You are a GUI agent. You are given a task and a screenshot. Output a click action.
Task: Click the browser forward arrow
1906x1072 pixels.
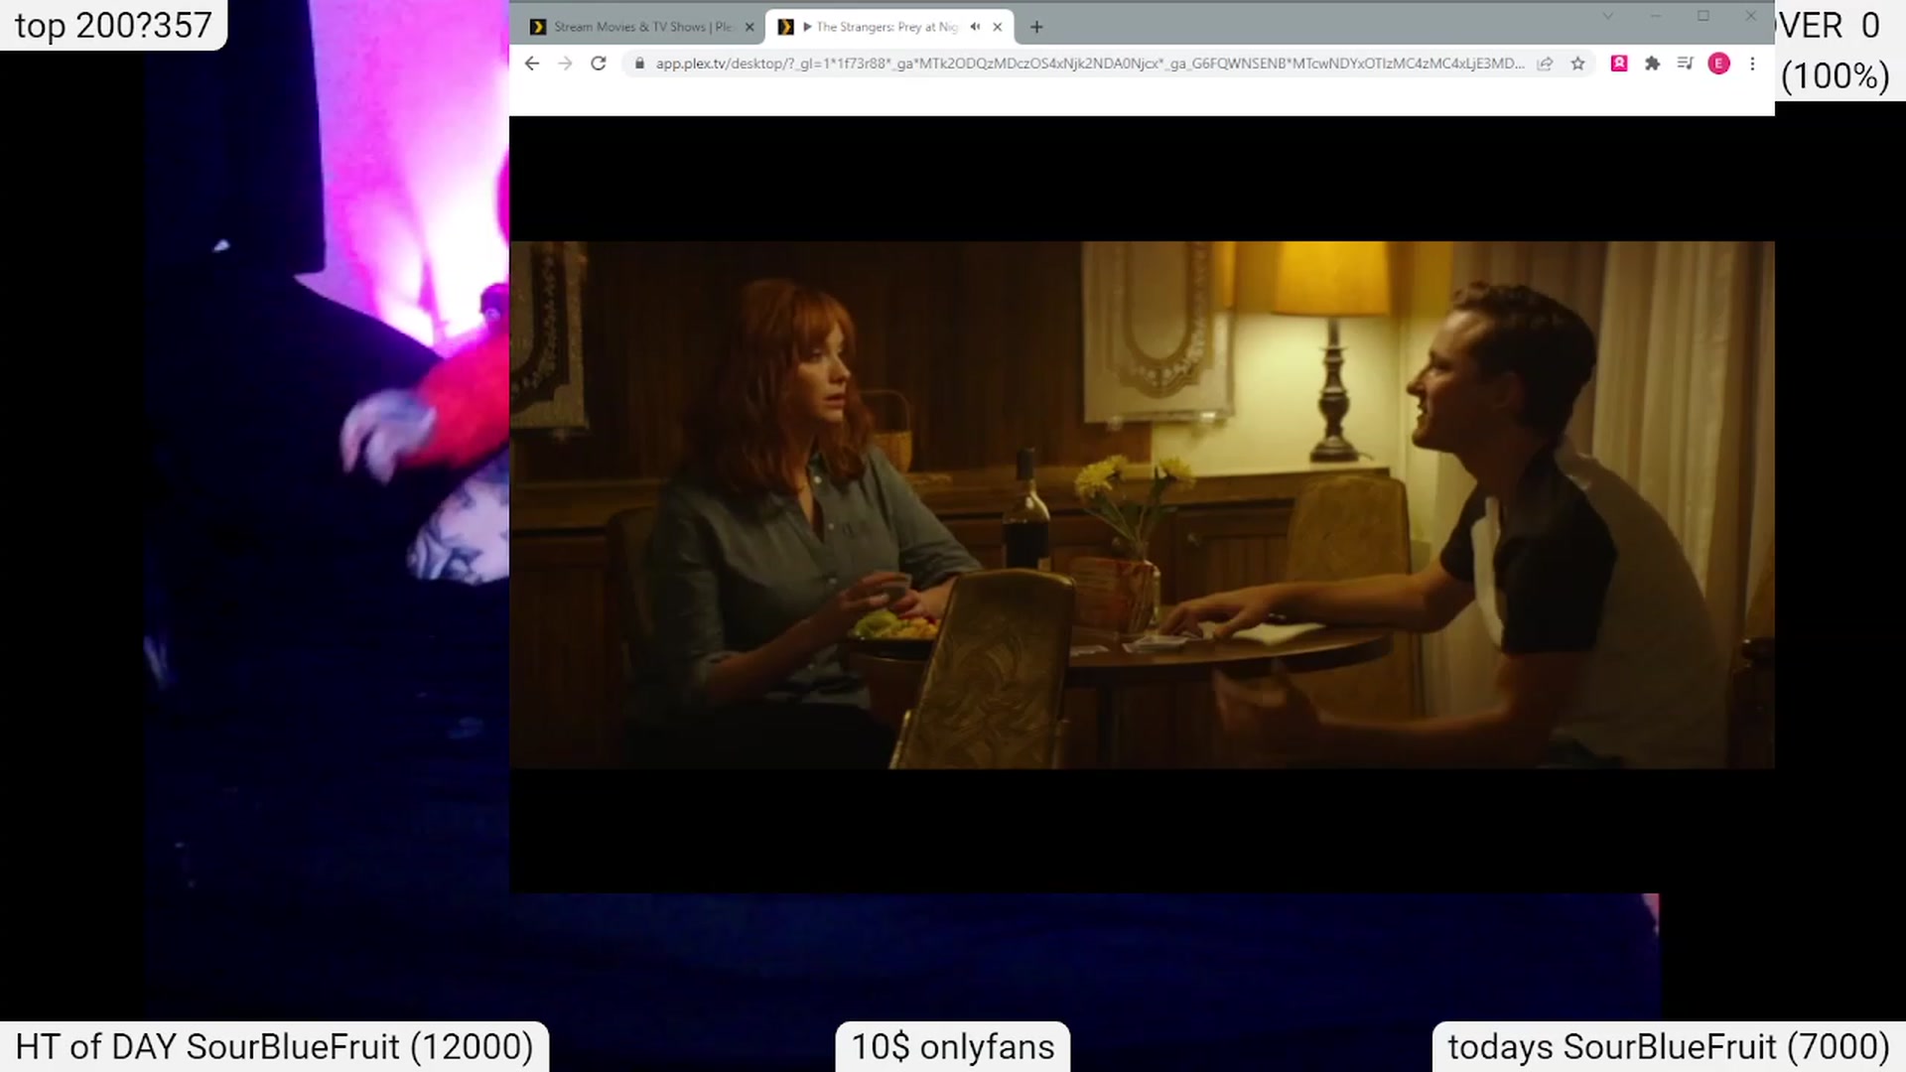[565, 64]
